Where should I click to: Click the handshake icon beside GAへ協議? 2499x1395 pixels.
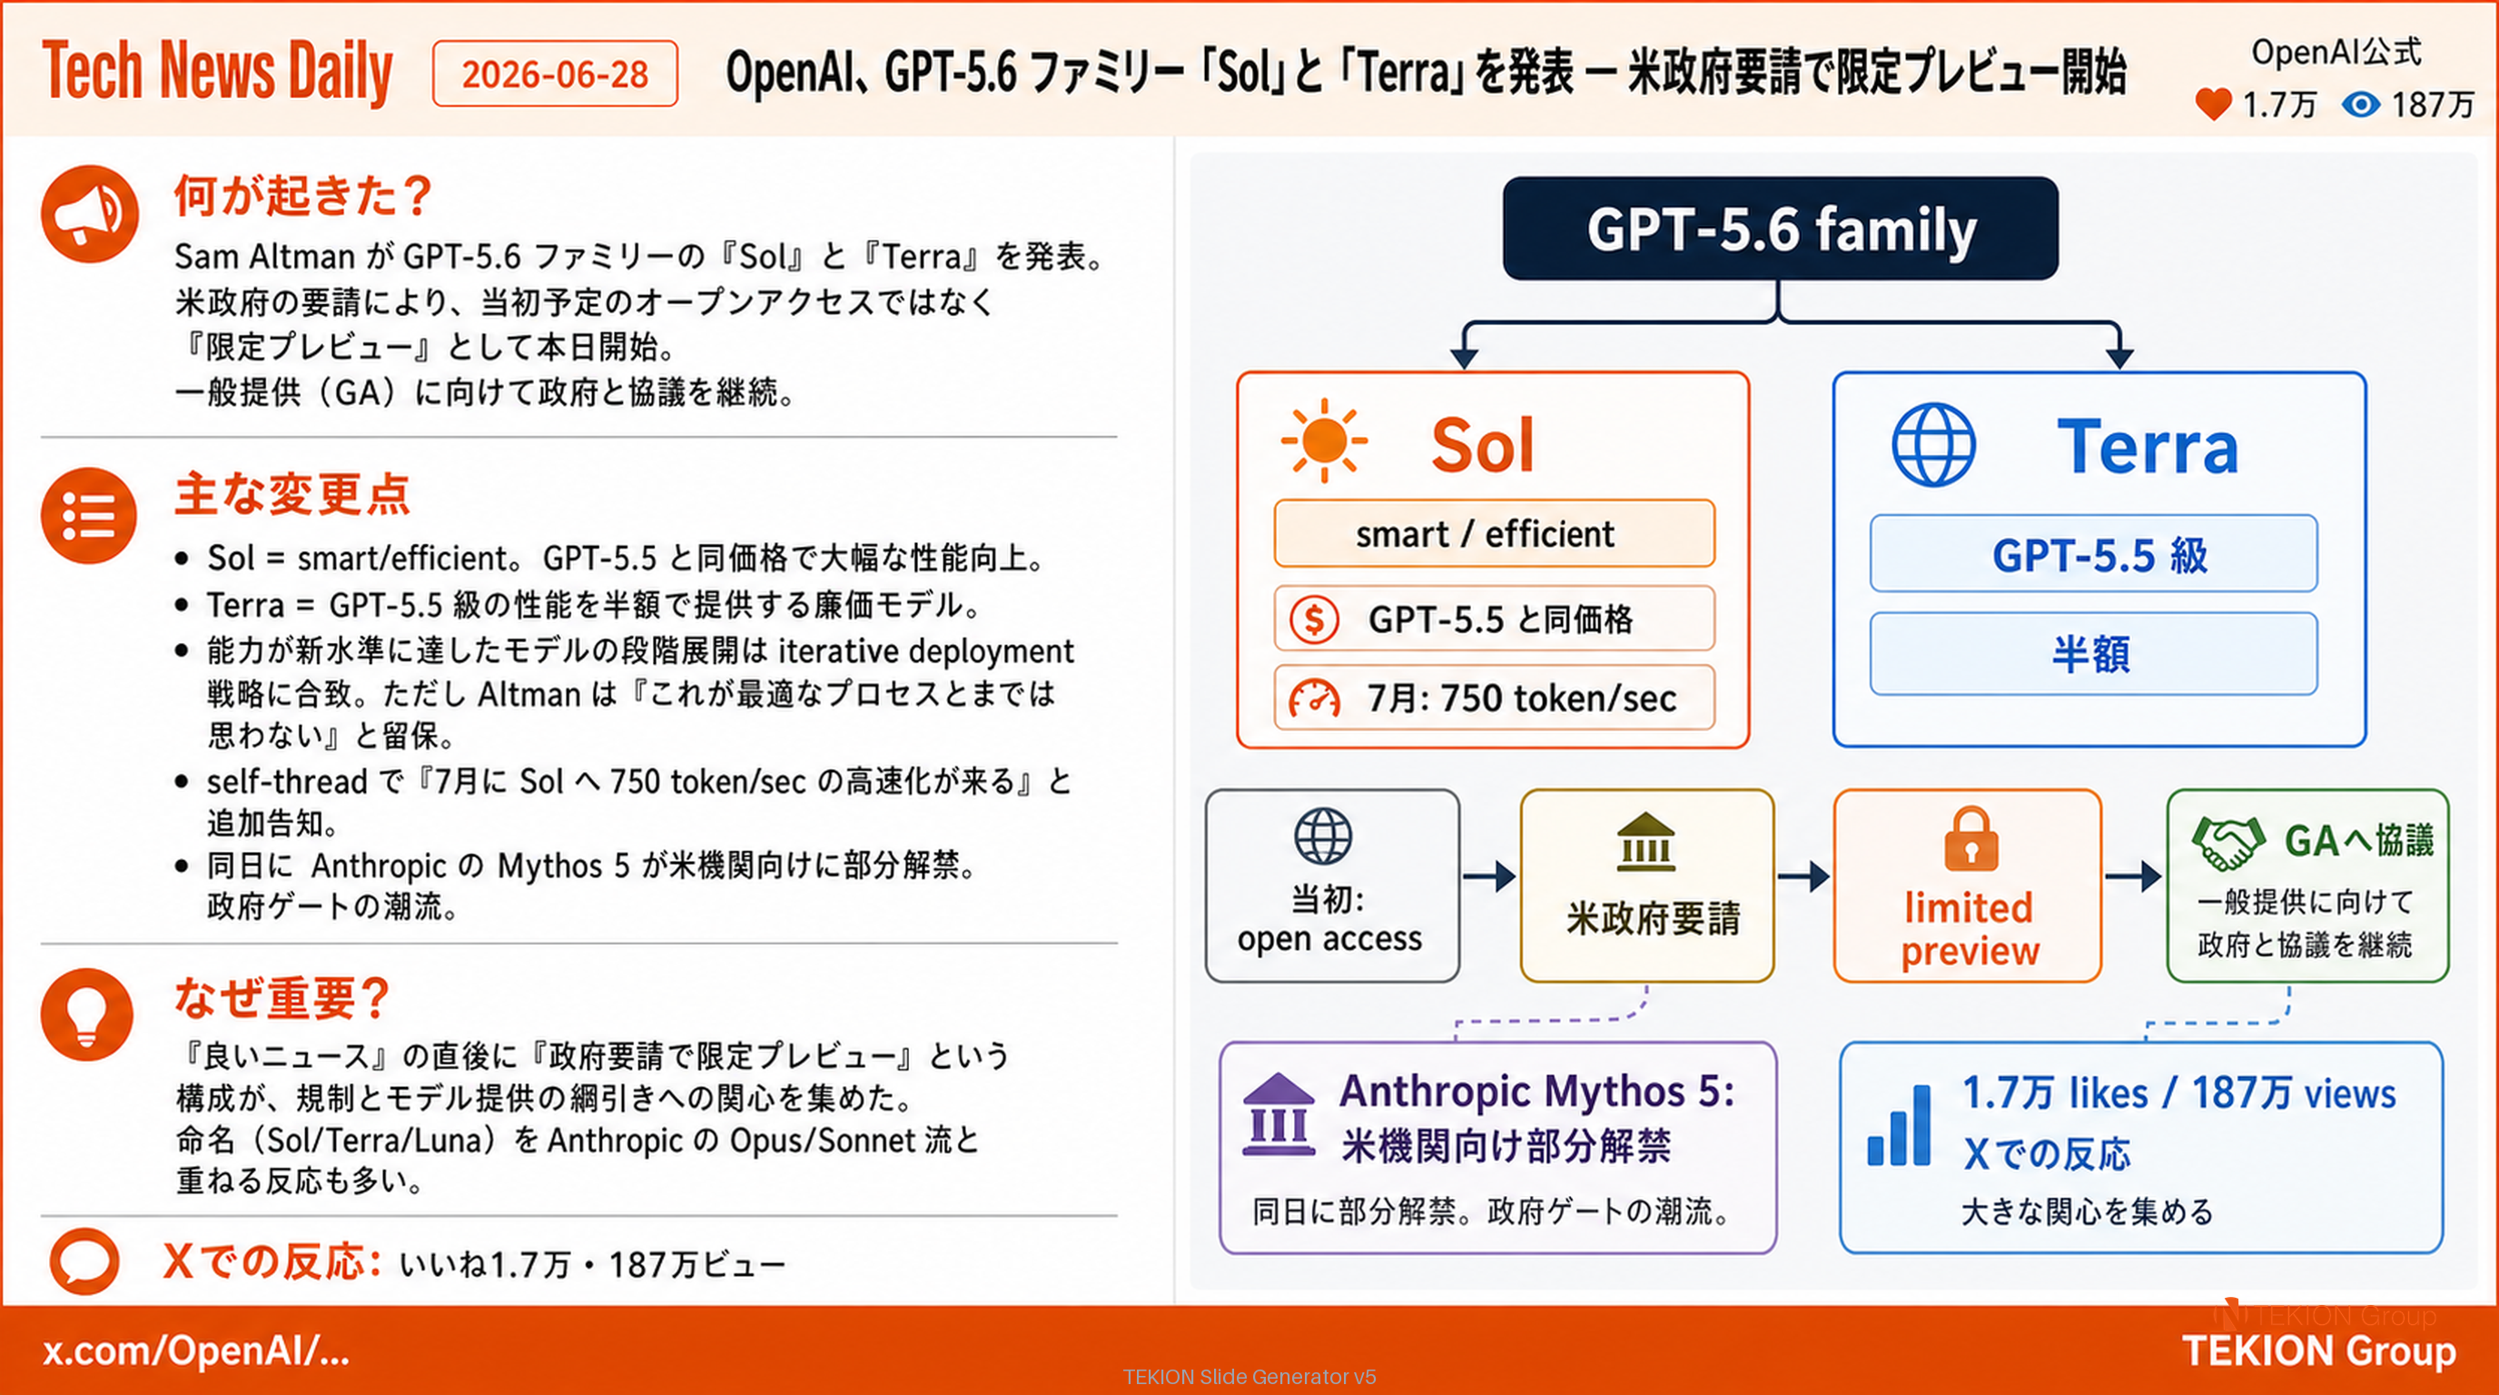tap(2228, 842)
